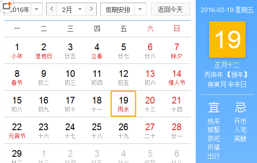Screen dimensions: 257x163
Task: Select February 12 初五
Action: tap(123, 77)
